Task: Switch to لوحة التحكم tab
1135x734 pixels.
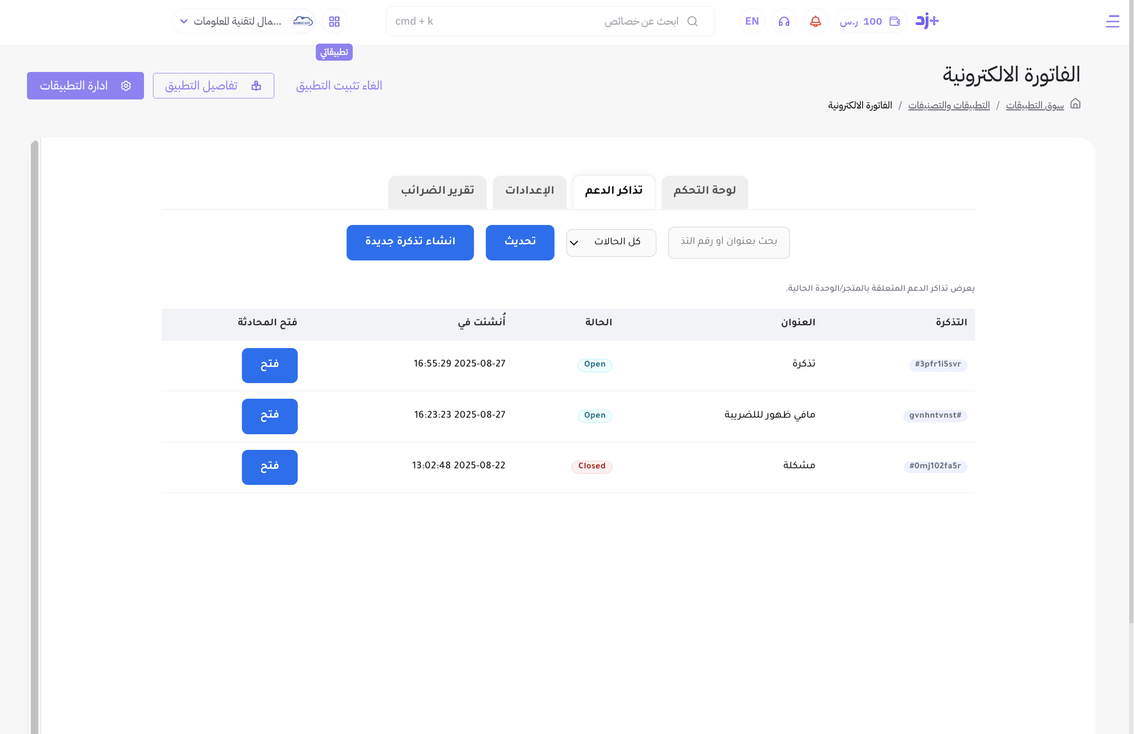Action: click(704, 191)
